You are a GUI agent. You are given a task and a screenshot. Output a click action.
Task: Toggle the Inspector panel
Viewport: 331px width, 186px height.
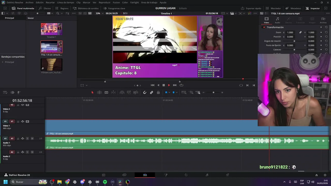point(313,8)
